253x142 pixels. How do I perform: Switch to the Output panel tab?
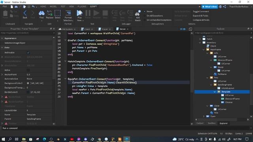(200, 123)
